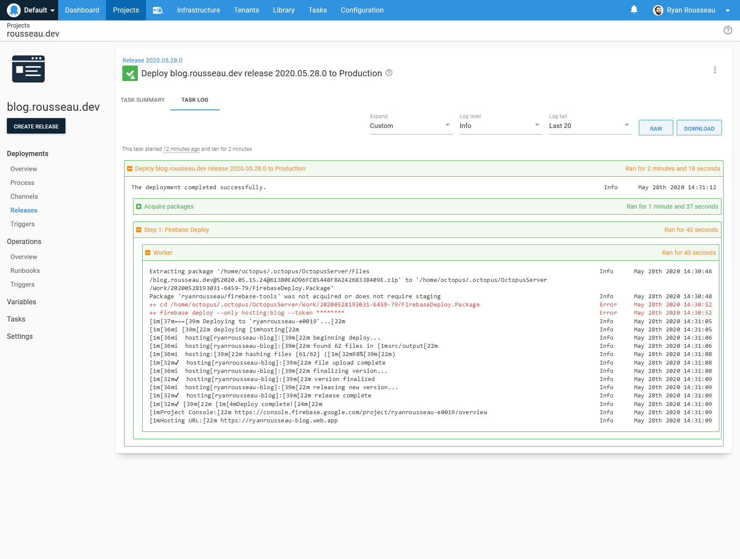The height and width of the screenshot is (559, 740).
Task: Click the help icon next to the deployment title
Action: (389, 73)
